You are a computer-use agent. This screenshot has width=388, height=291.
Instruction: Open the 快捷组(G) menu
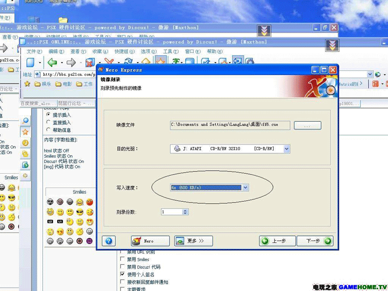125,51
